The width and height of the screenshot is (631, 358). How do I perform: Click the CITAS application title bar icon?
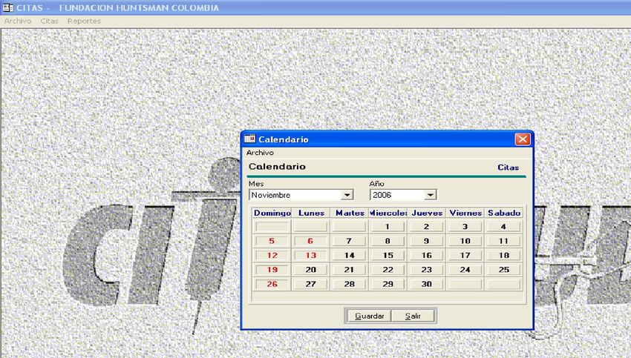[8, 7]
